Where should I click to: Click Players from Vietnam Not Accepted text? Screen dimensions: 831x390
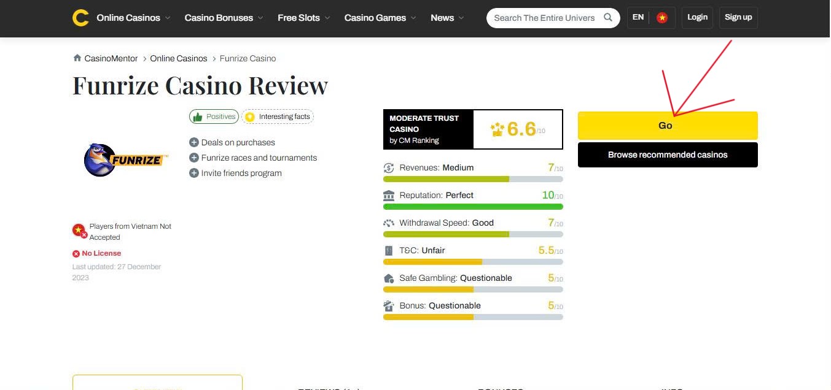(130, 232)
